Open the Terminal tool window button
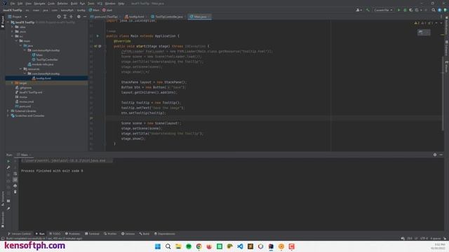This screenshot has height=252, width=449. [92, 234]
